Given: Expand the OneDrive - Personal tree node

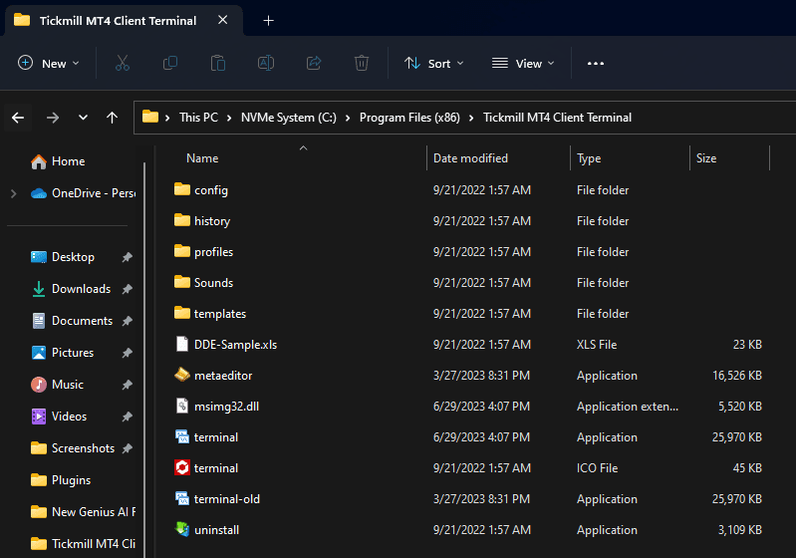Looking at the screenshot, I should click(14, 193).
